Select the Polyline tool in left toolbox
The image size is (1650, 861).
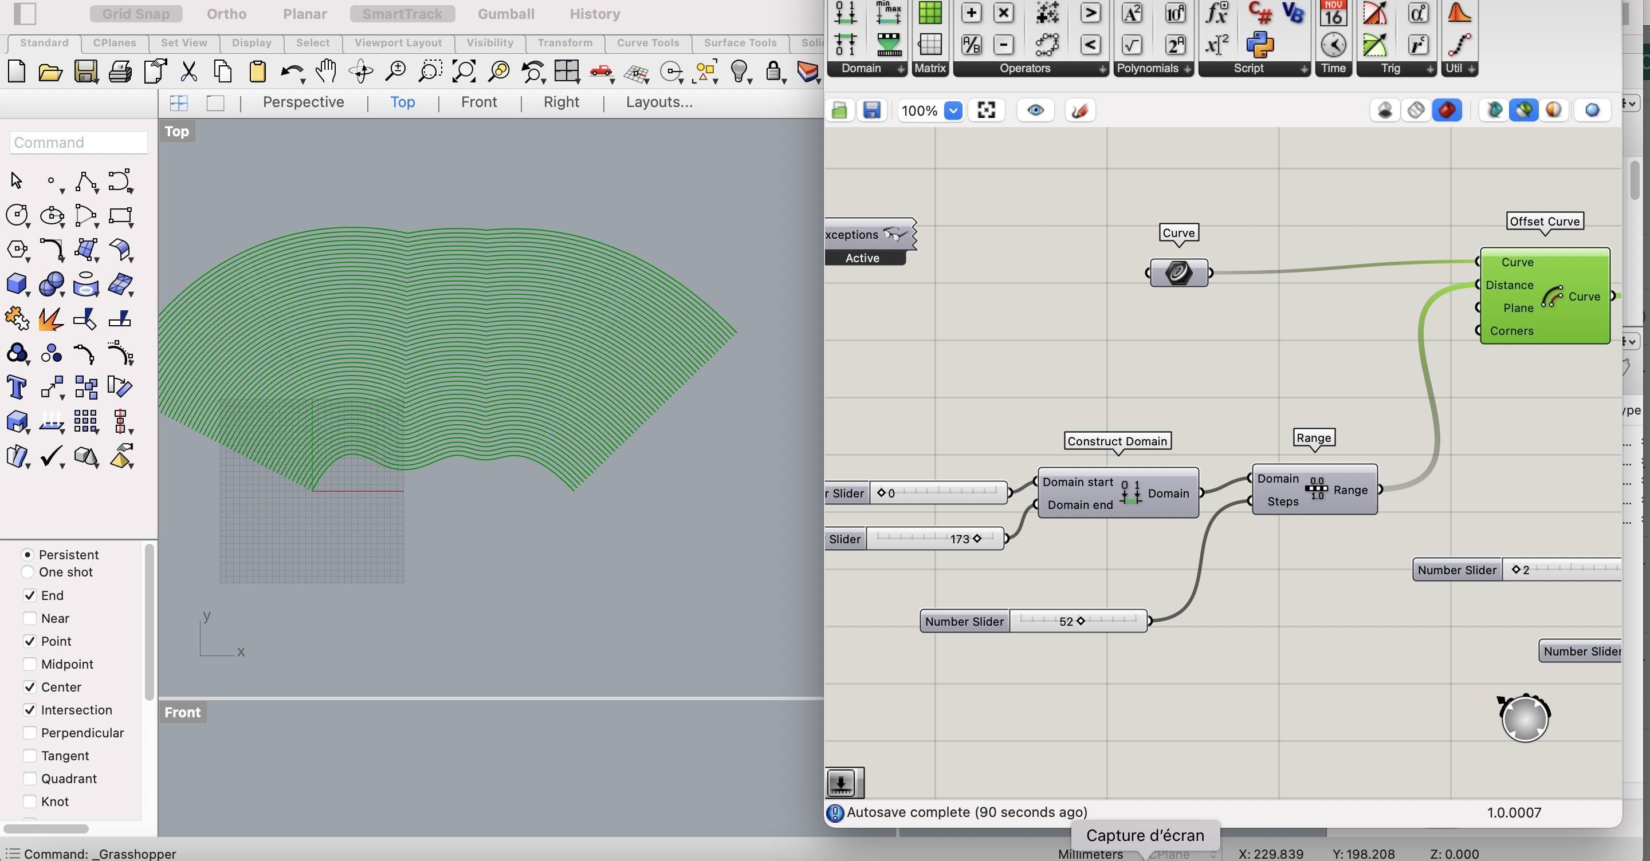pyautogui.click(x=85, y=181)
